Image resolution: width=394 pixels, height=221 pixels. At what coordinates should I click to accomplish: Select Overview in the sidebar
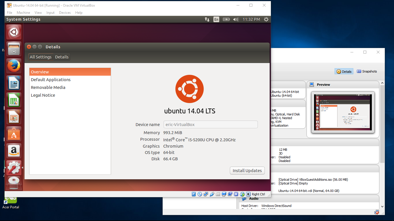point(70,72)
